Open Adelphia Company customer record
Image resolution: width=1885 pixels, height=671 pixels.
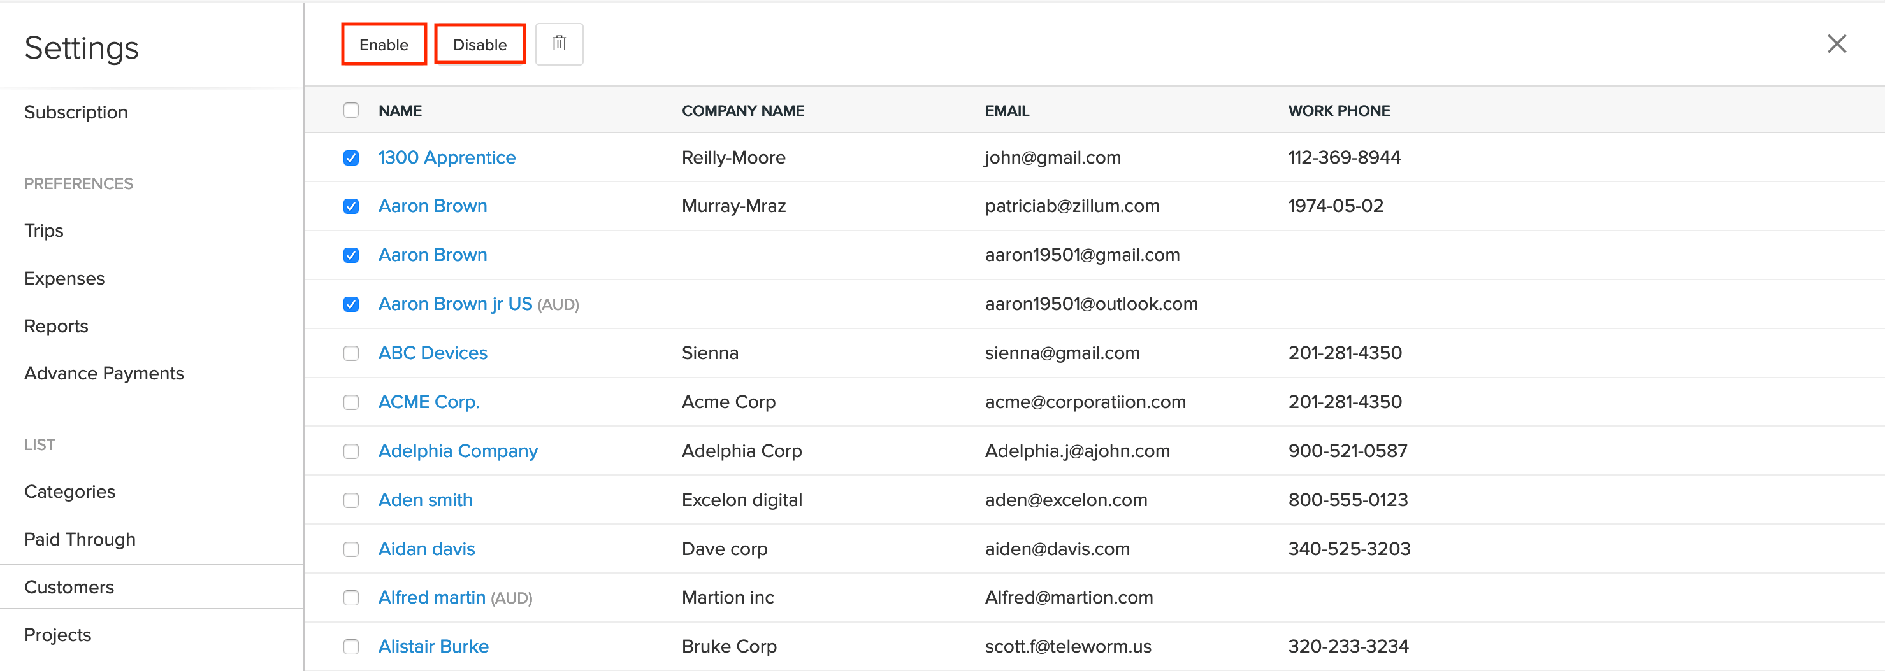click(458, 451)
